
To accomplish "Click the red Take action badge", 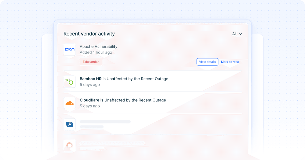I will 91,62.
